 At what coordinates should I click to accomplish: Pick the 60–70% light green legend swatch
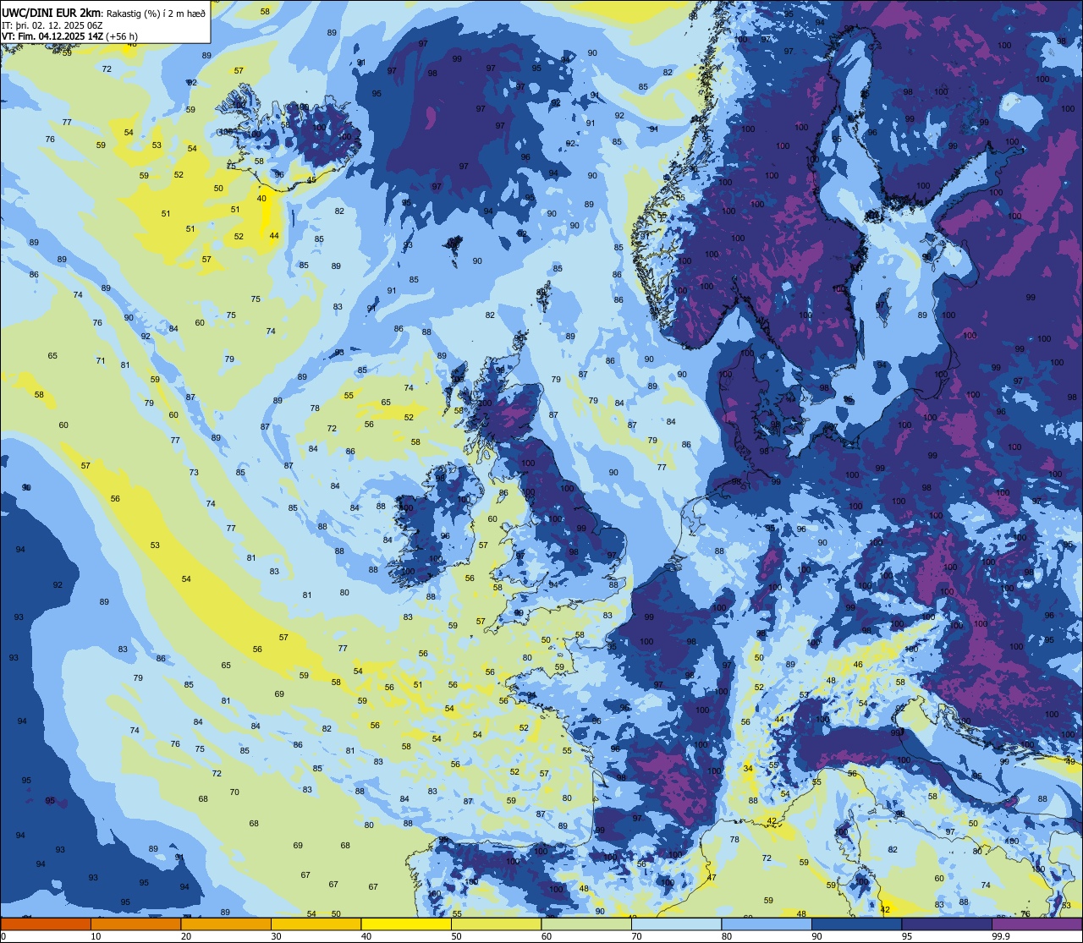586,924
